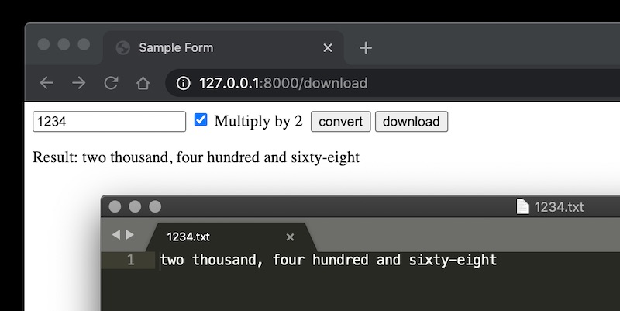This screenshot has width=620, height=311.
Task: Reload the Sample Form page
Action: (x=111, y=83)
